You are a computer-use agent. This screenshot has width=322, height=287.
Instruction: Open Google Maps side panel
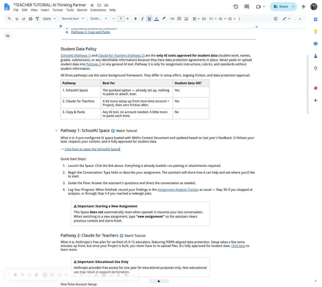[x=316, y=68]
